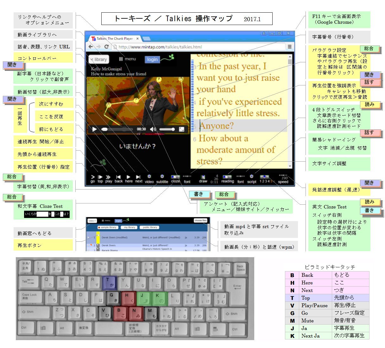Toggle the 'reading' mode switch
Viewport: 385px width, 348px height.
[x=227, y=177]
